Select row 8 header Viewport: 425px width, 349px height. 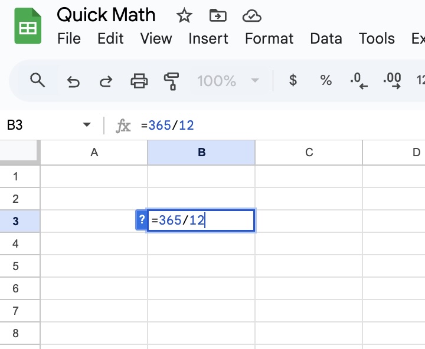(20, 333)
